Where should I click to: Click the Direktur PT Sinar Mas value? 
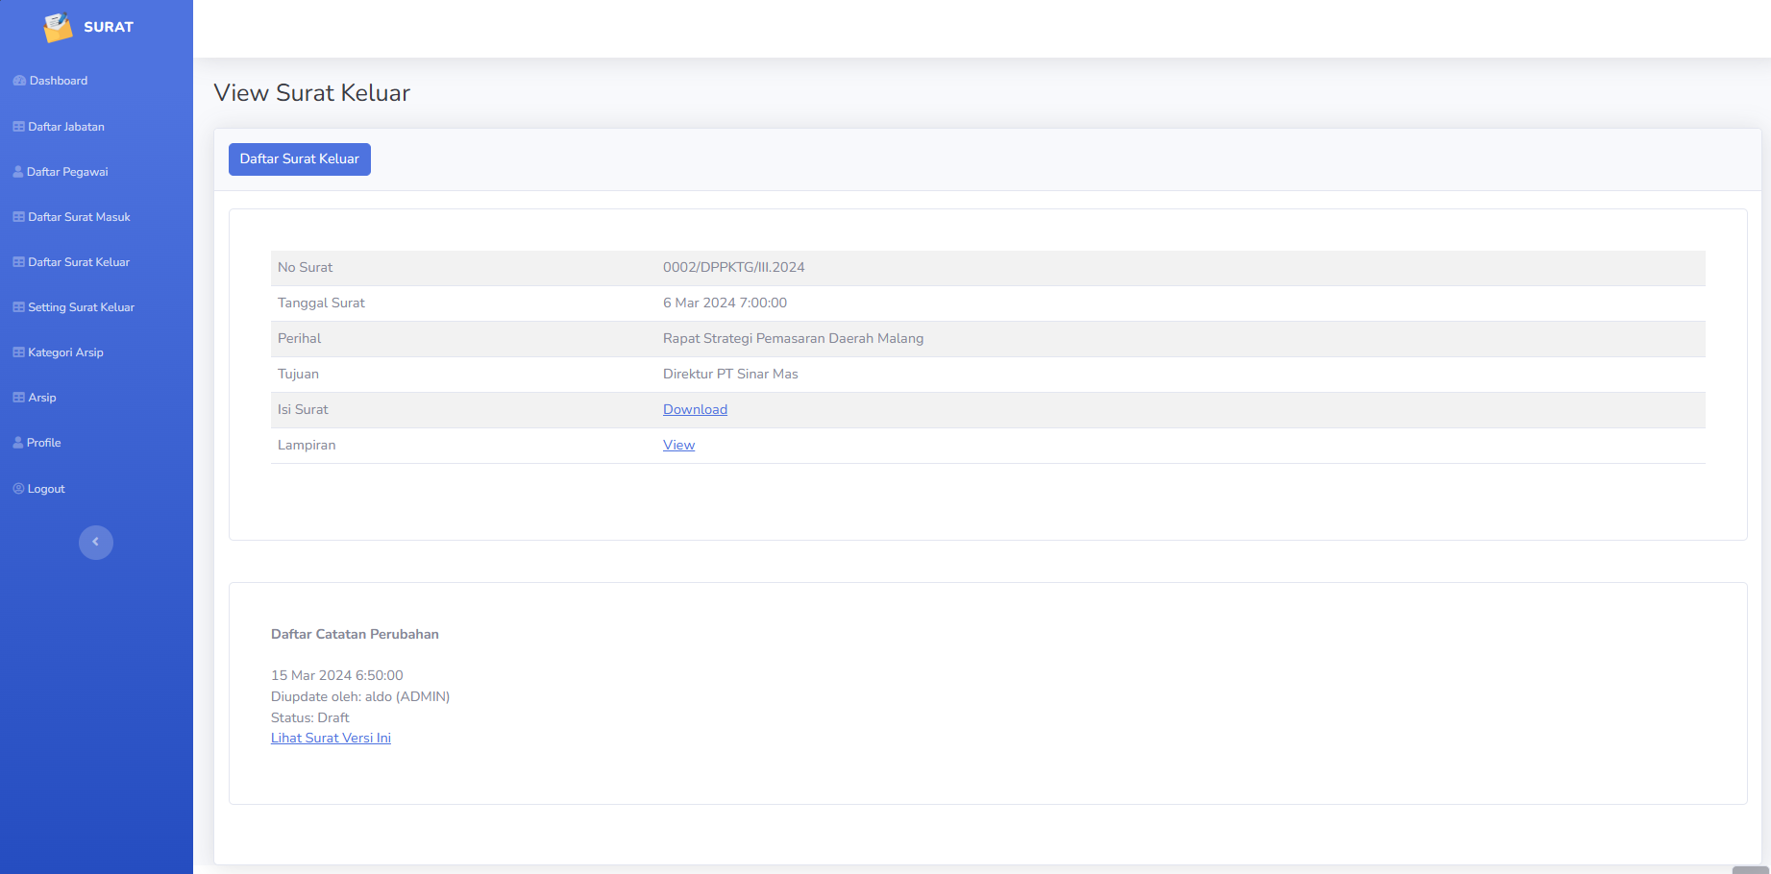730,374
